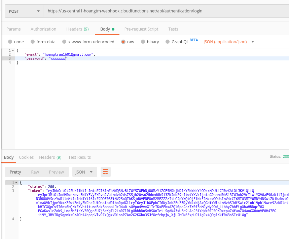The width and height of the screenshot is (289, 239).
Task: Switch response view to Raw
Action: click(x=35, y=172)
